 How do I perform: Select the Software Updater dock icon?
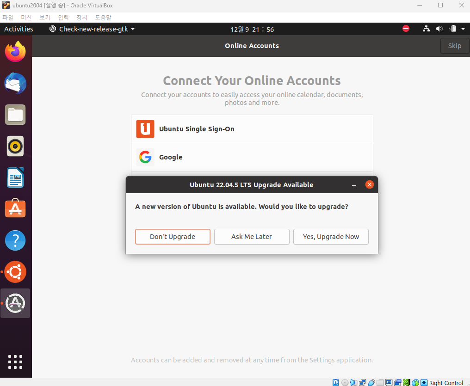pyautogui.click(x=15, y=303)
